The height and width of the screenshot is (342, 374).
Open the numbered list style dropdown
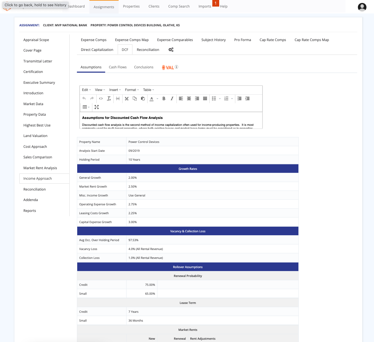[x=232, y=98]
